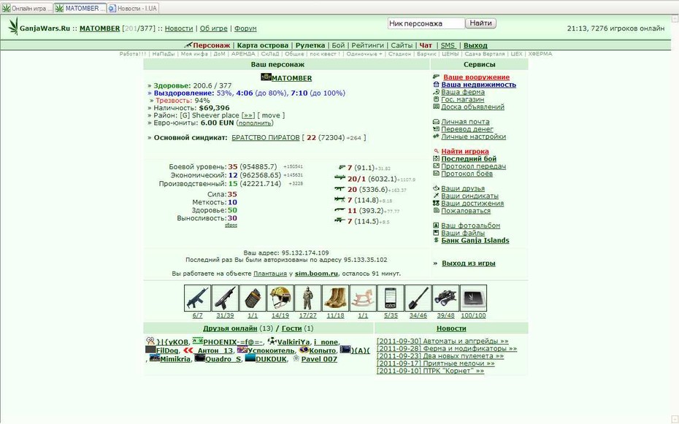Open Рейтинги in main menu
The height and width of the screenshot is (424, 679).
[x=368, y=45]
